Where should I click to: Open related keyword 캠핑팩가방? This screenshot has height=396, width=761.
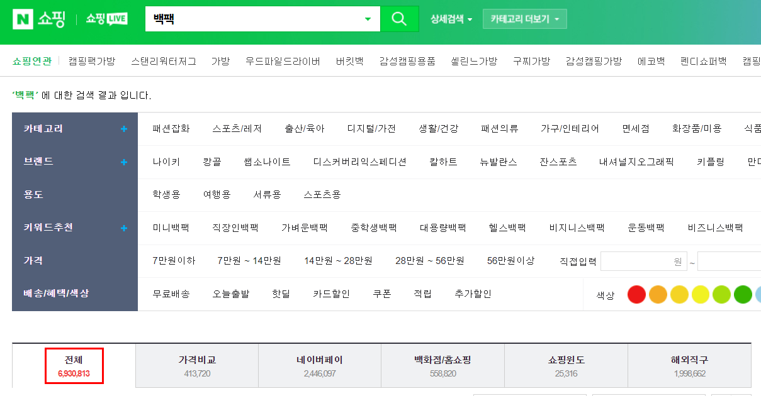pos(92,61)
